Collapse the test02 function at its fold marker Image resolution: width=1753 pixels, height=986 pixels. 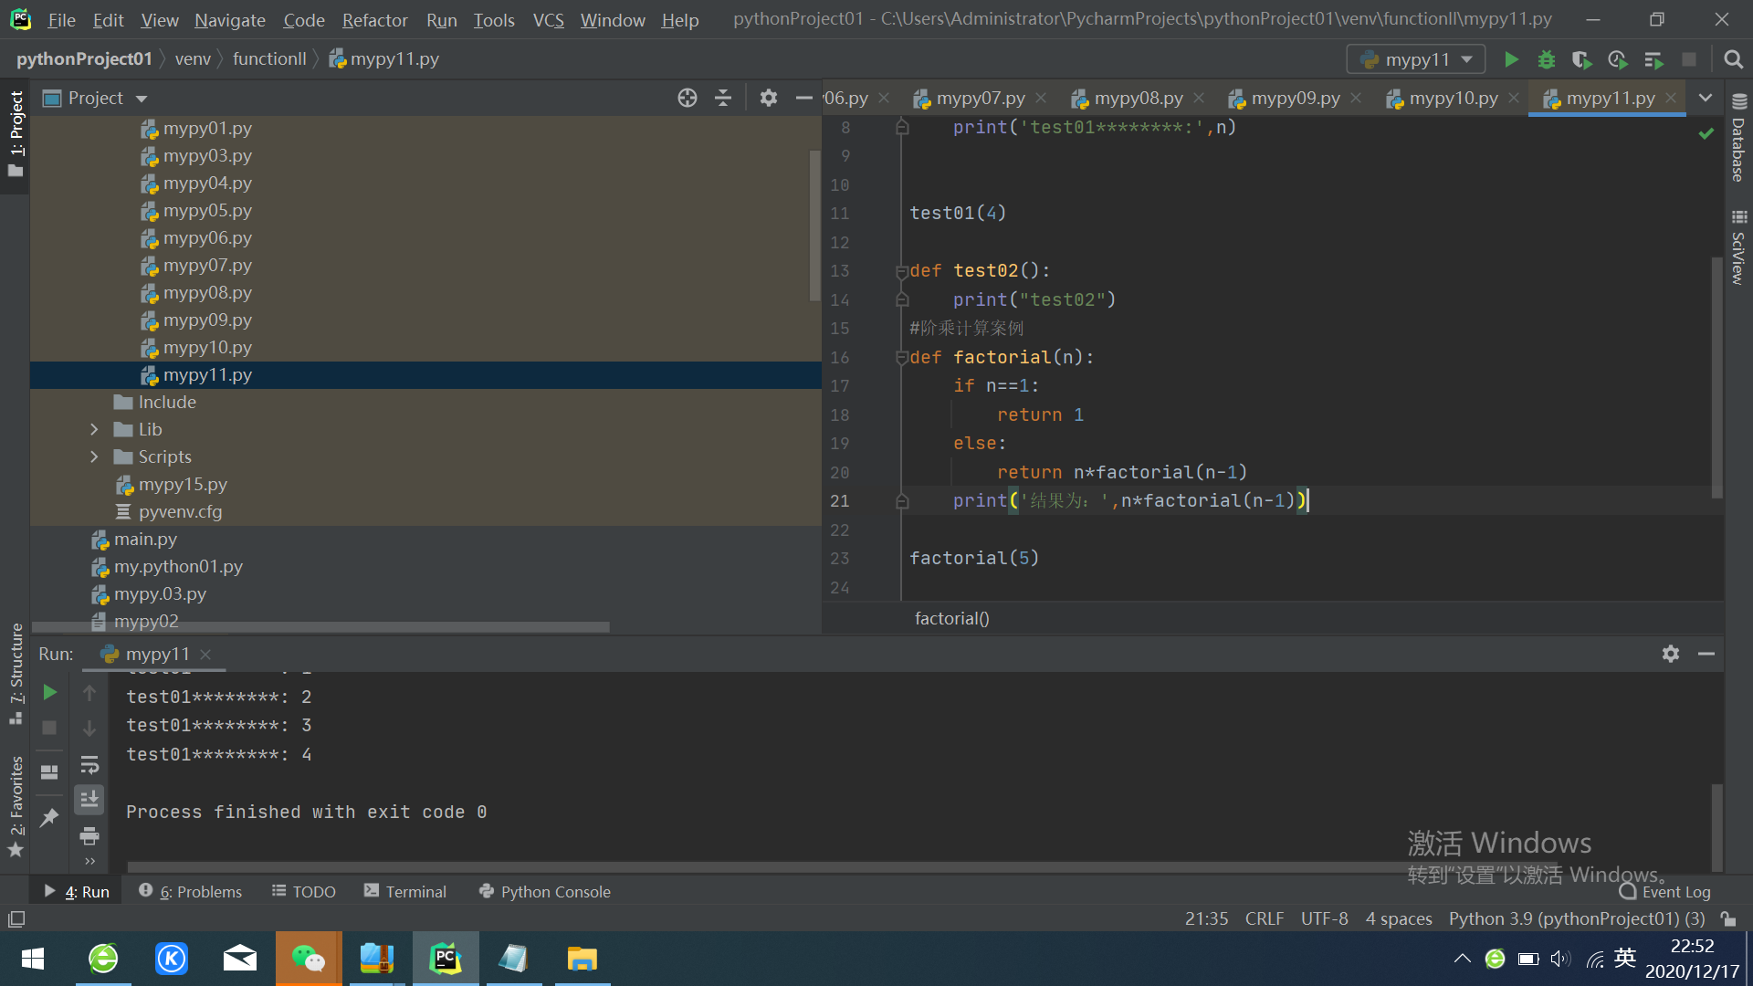(x=901, y=271)
